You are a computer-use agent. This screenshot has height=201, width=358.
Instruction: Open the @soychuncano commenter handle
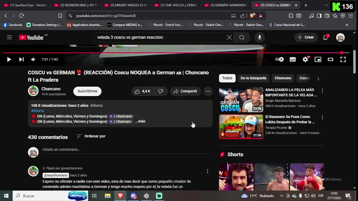coord(56,175)
